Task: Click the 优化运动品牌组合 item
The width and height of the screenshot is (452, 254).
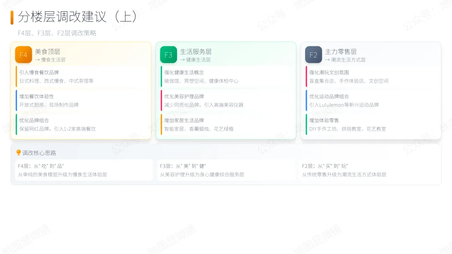Action: [x=329, y=97]
